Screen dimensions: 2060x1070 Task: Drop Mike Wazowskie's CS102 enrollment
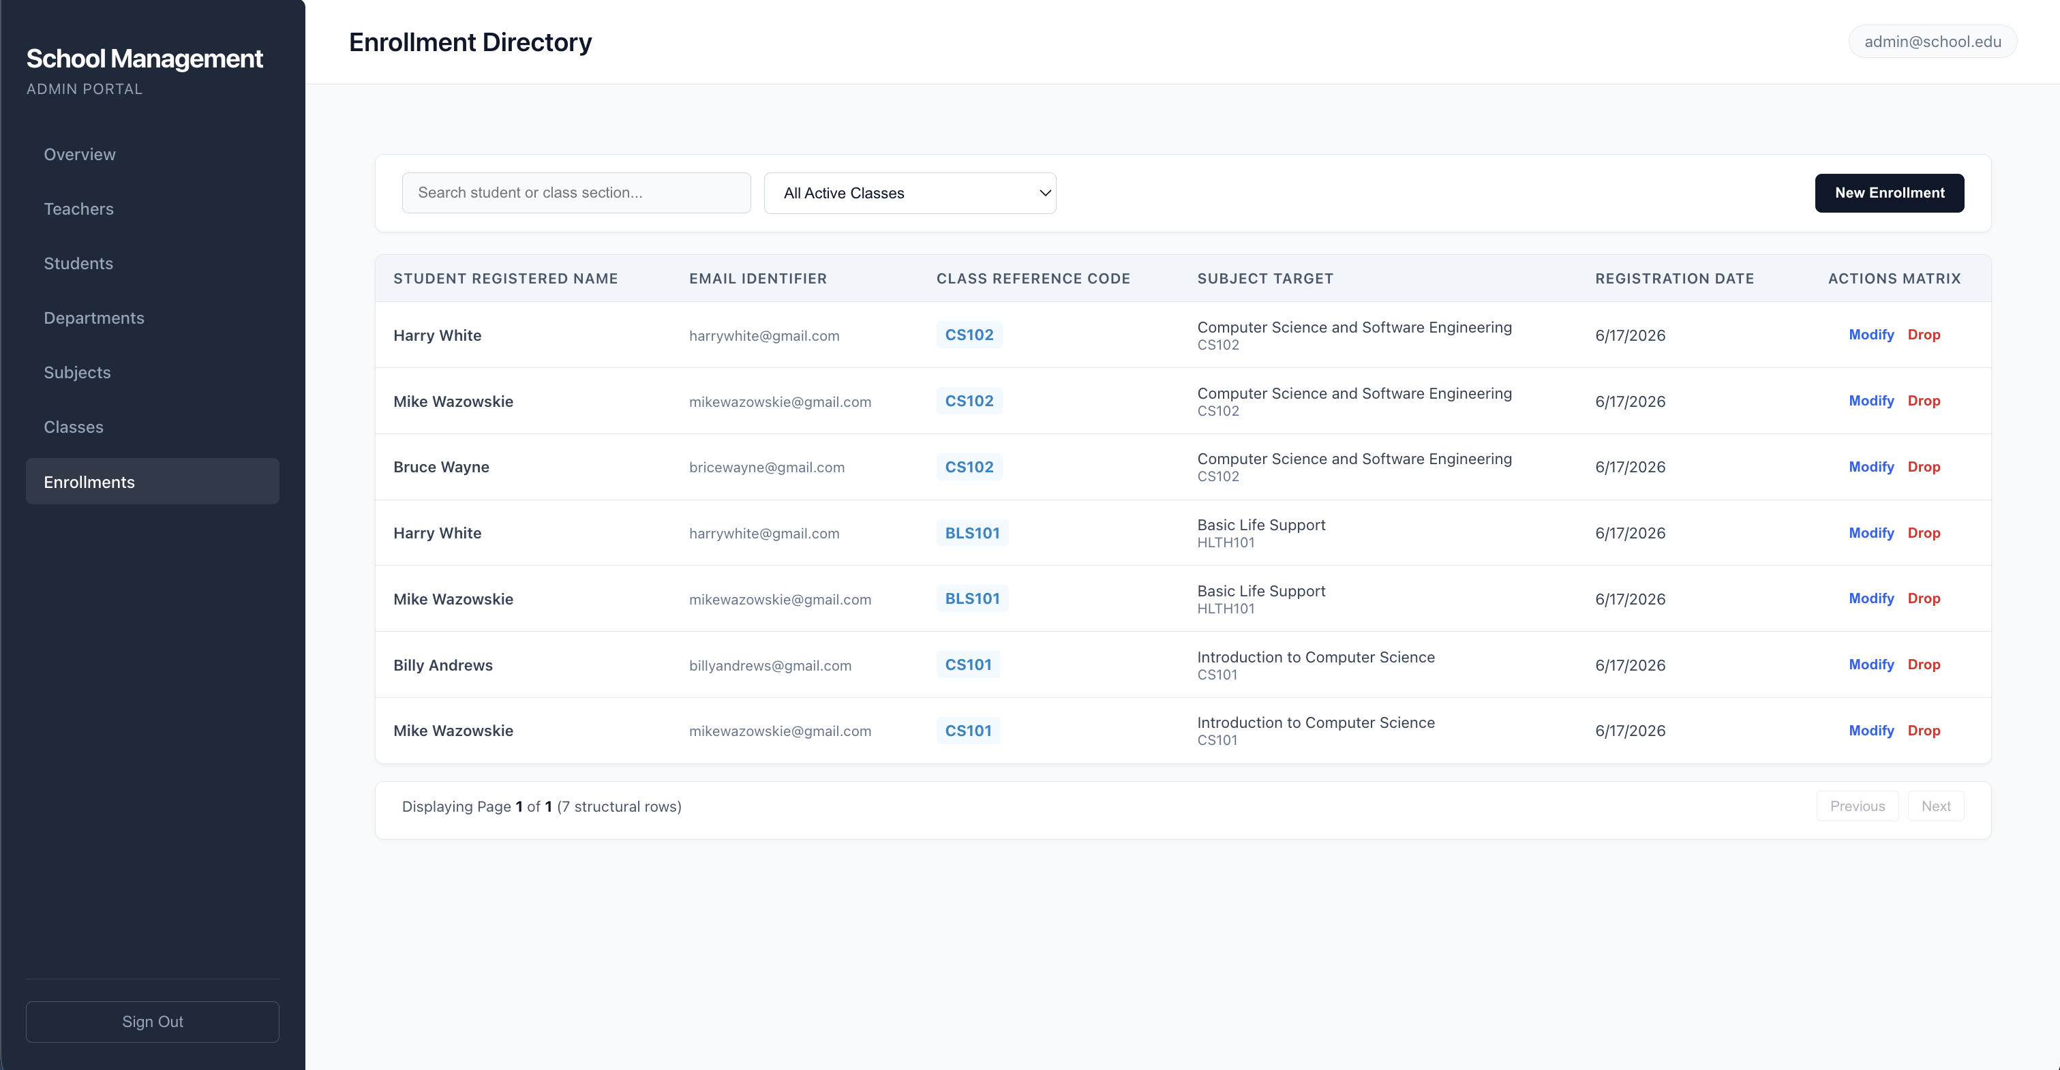point(1923,401)
